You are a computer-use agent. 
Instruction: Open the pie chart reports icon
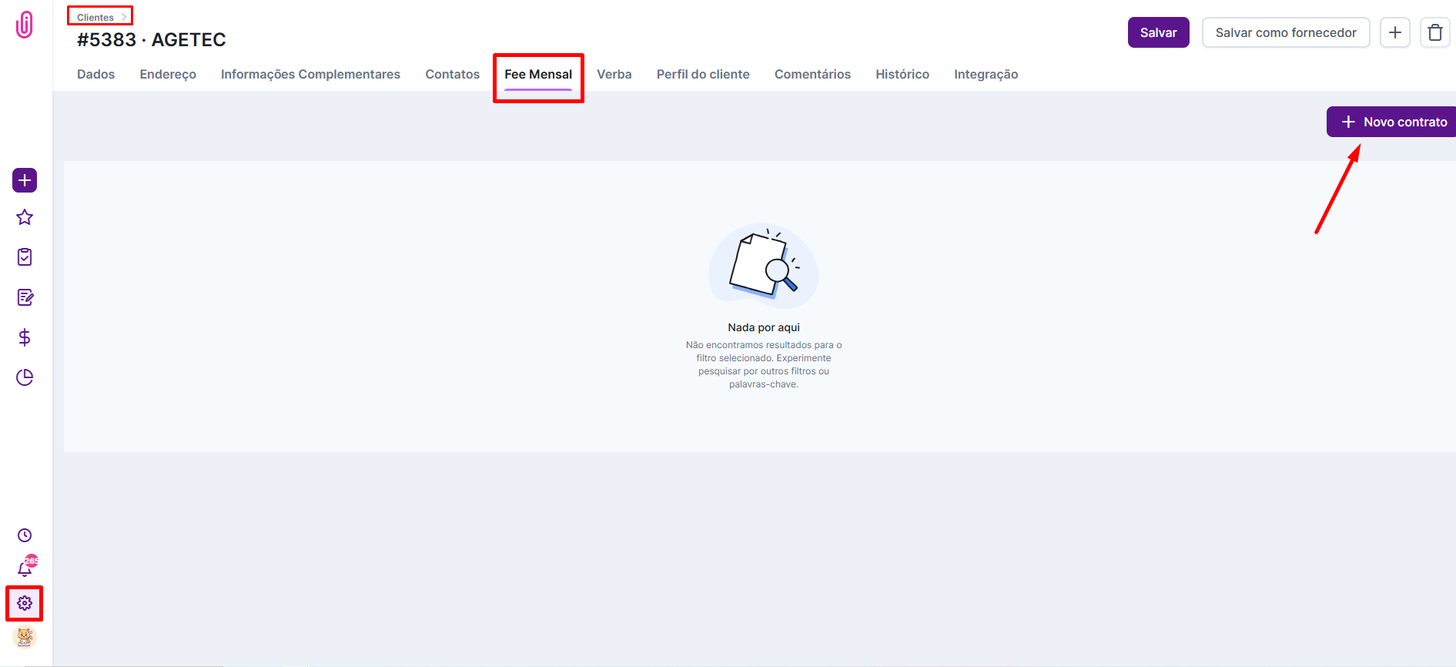[x=25, y=377]
